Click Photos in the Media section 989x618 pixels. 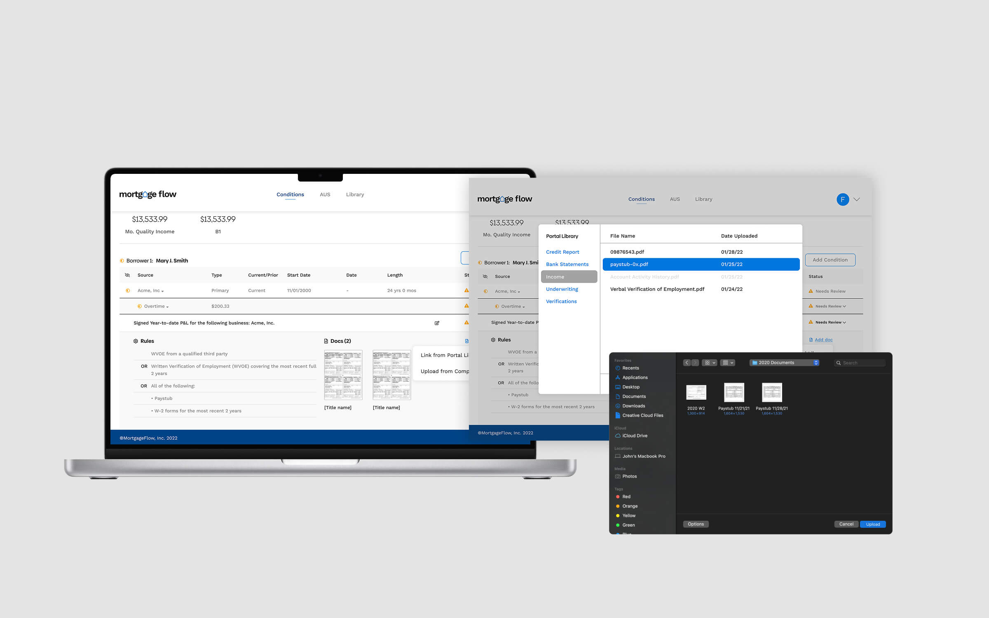[x=629, y=476]
